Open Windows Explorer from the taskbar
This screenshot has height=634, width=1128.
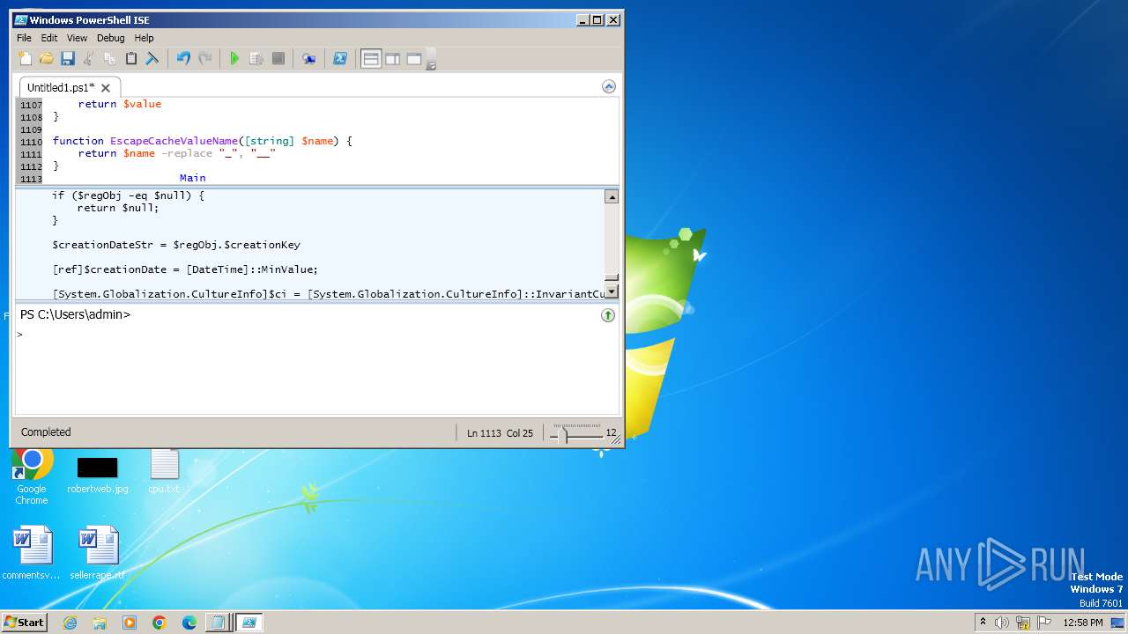pos(100,623)
